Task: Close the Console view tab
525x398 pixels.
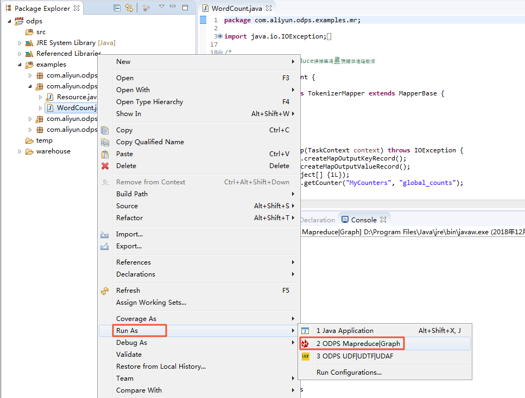Action: pos(383,220)
